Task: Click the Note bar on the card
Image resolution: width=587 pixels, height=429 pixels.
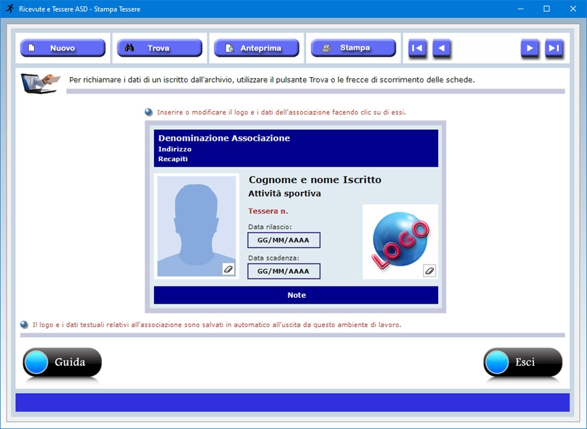Action: pos(296,295)
